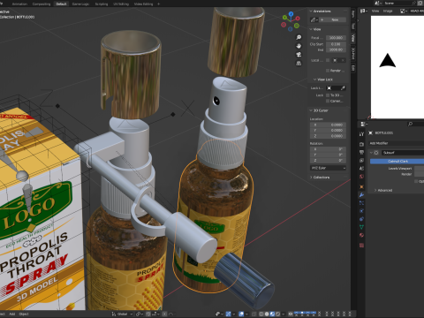Collapse the View Lock subpanel
This screenshot has height=318, width=424.
pyautogui.click(x=314, y=79)
